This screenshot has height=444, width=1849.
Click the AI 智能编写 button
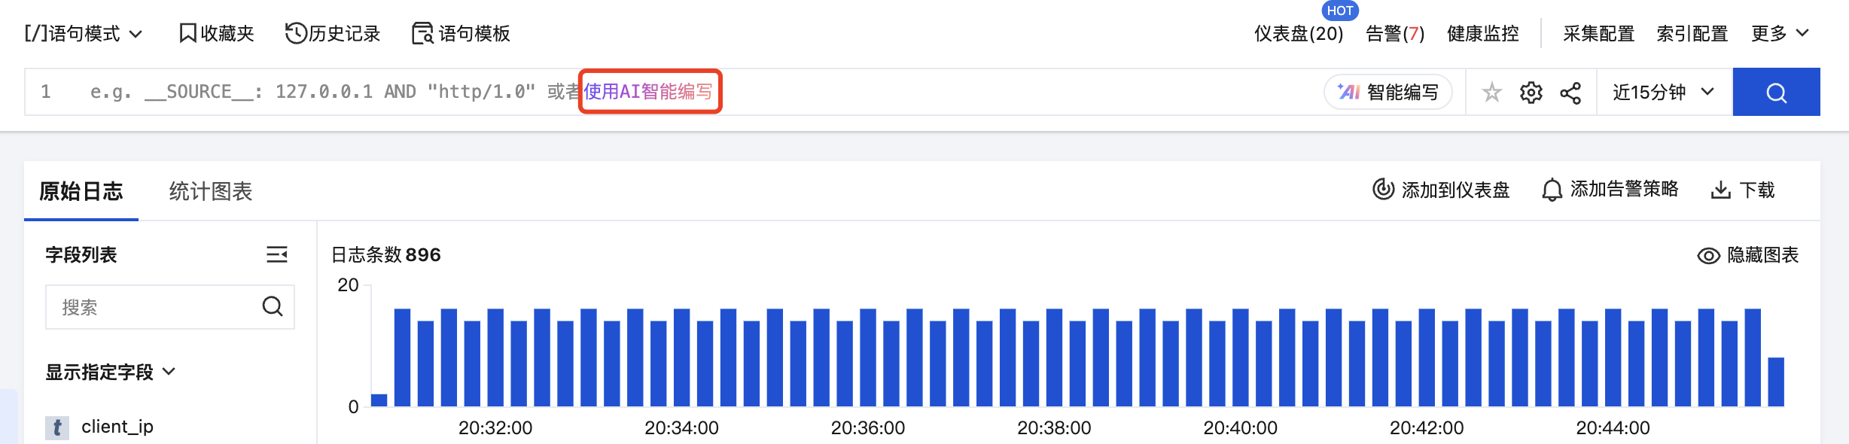1388,93
